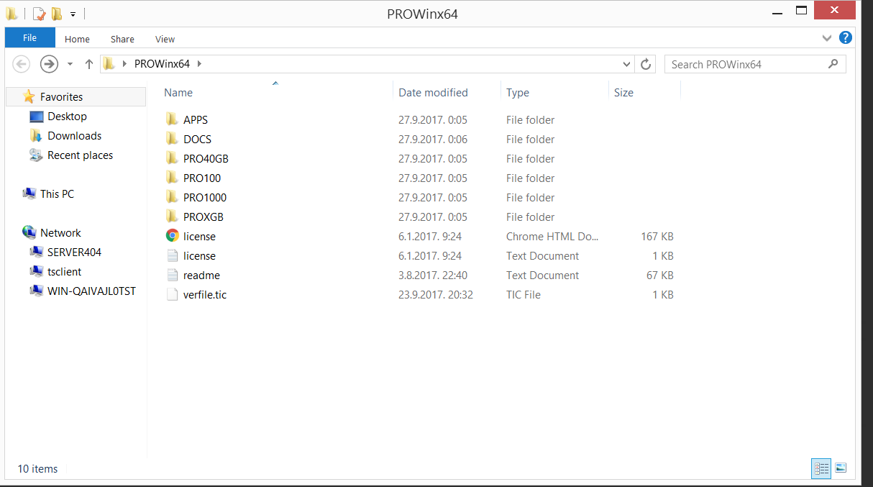Open the Help question mark icon
The width and height of the screenshot is (873, 487).
[846, 37]
